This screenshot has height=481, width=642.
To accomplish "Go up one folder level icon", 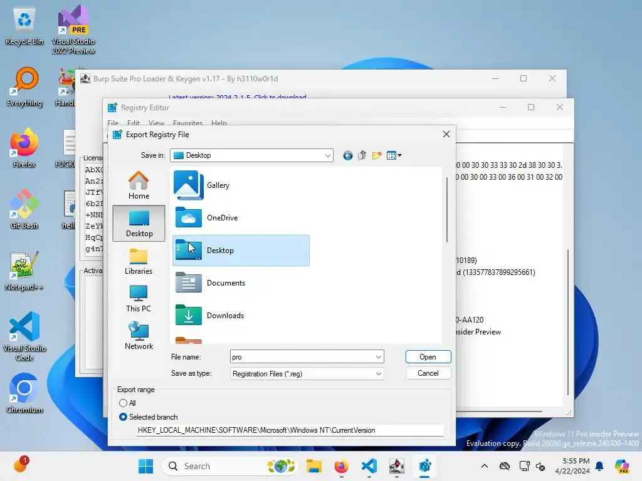I will (362, 155).
